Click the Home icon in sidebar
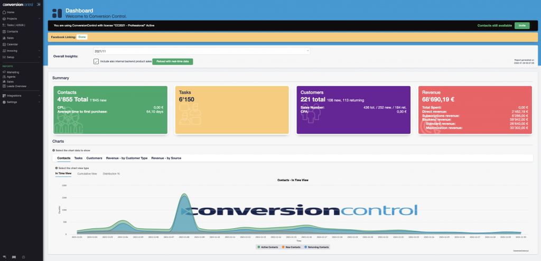Image resolution: width=541 pixels, height=261 pixels. 4,12
